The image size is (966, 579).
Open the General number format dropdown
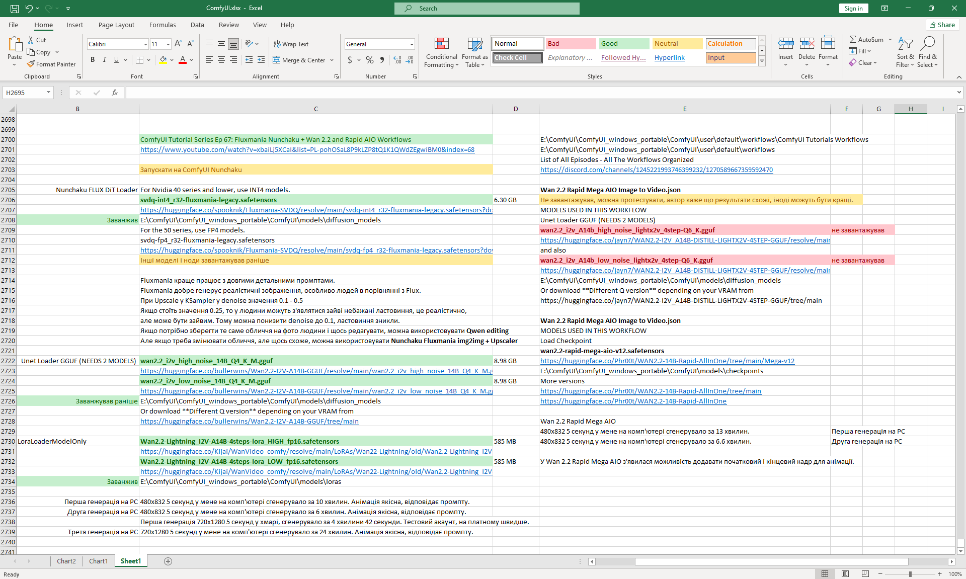[x=411, y=44]
